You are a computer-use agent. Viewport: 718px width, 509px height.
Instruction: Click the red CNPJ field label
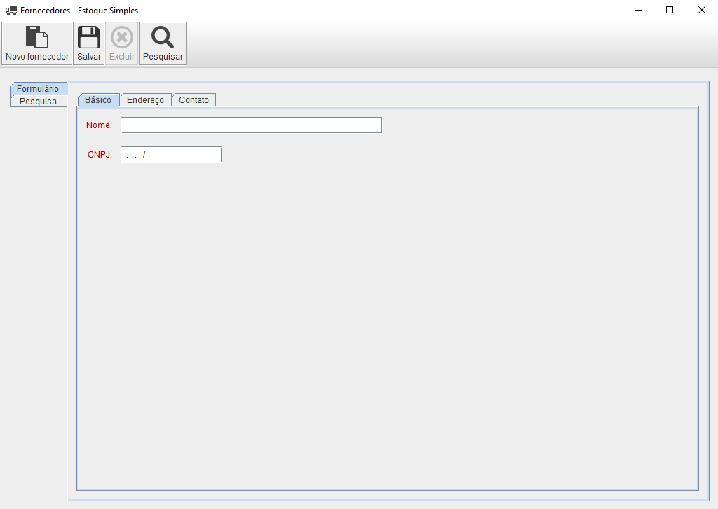coord(100,155)
